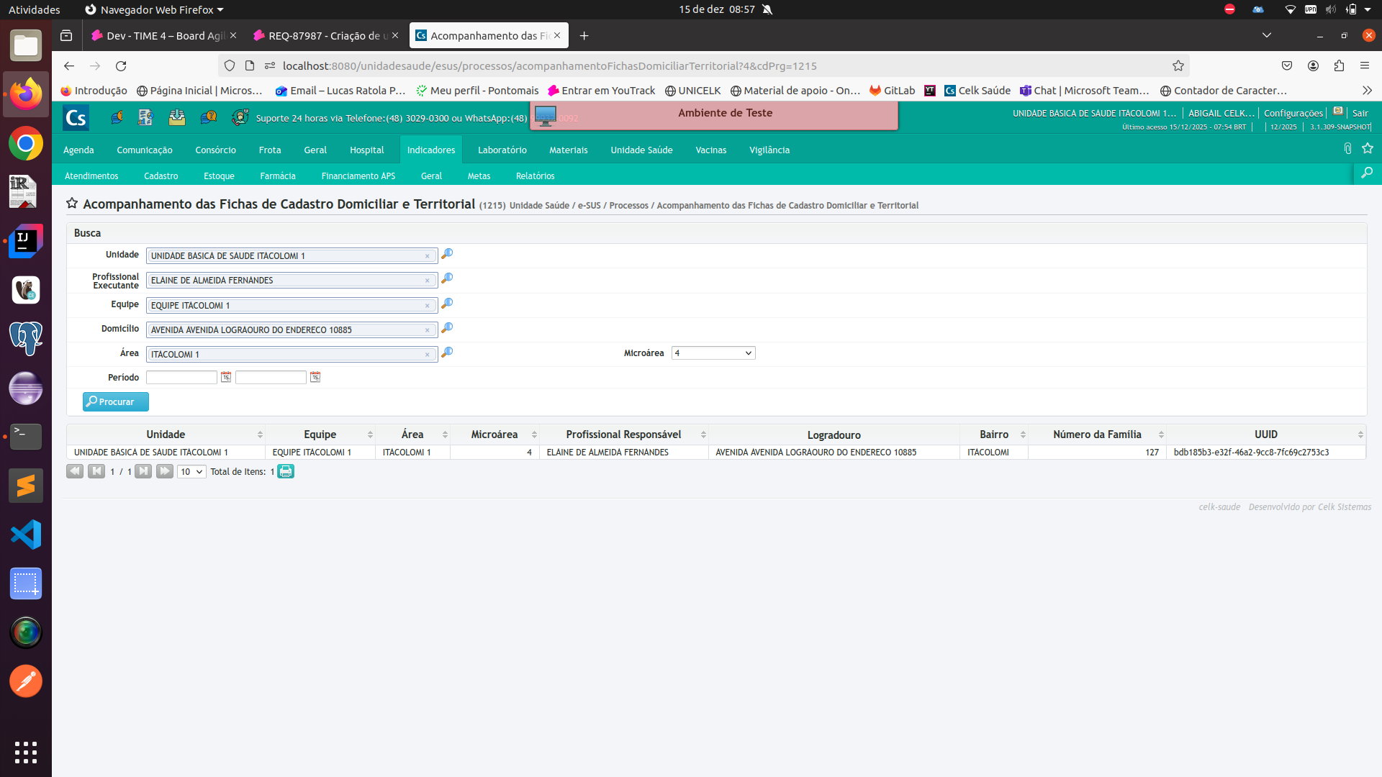The height and width of the screenshot is (777, 1382).
Task: Open calendar picker for first Período date
Action: tap(226, 377)
